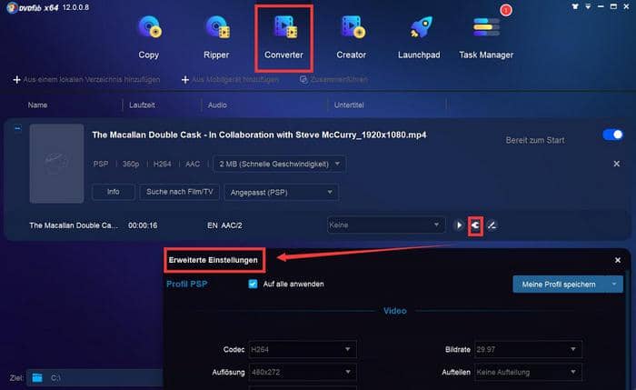Image resolution: width=636 pixels, height=390 pixels.
Task: Open the Task Manager
Action: [x=486, y=37]
